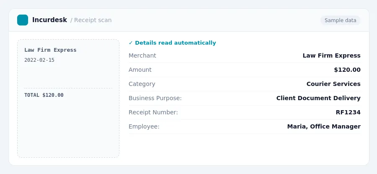Viewport: 377px width, 174px height.
Task: Click the Amount field label
Action: click(x=140, y=70)
